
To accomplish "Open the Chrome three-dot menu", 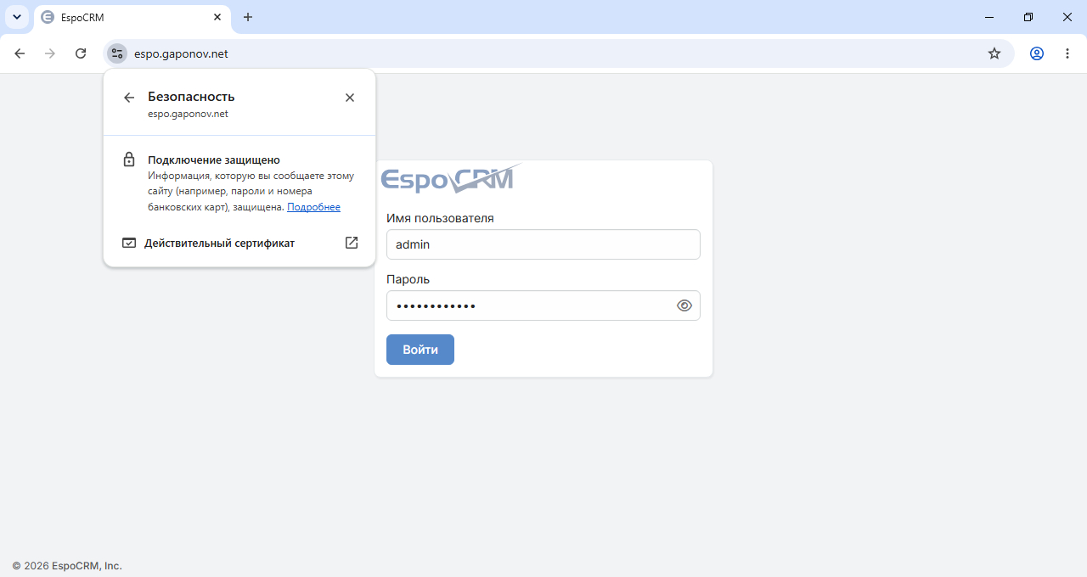I will [1067, 53].
